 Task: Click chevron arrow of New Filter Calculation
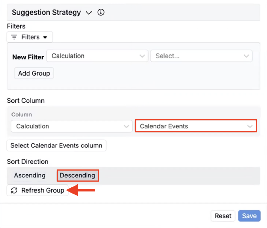tap(142, 56)
